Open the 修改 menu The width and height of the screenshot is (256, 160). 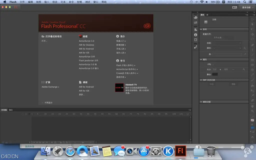55,2
